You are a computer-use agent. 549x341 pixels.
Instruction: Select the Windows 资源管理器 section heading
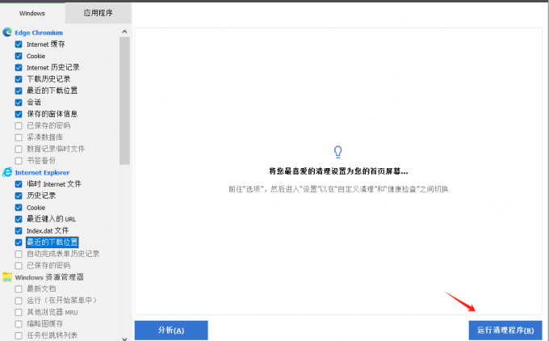[49, 277]
